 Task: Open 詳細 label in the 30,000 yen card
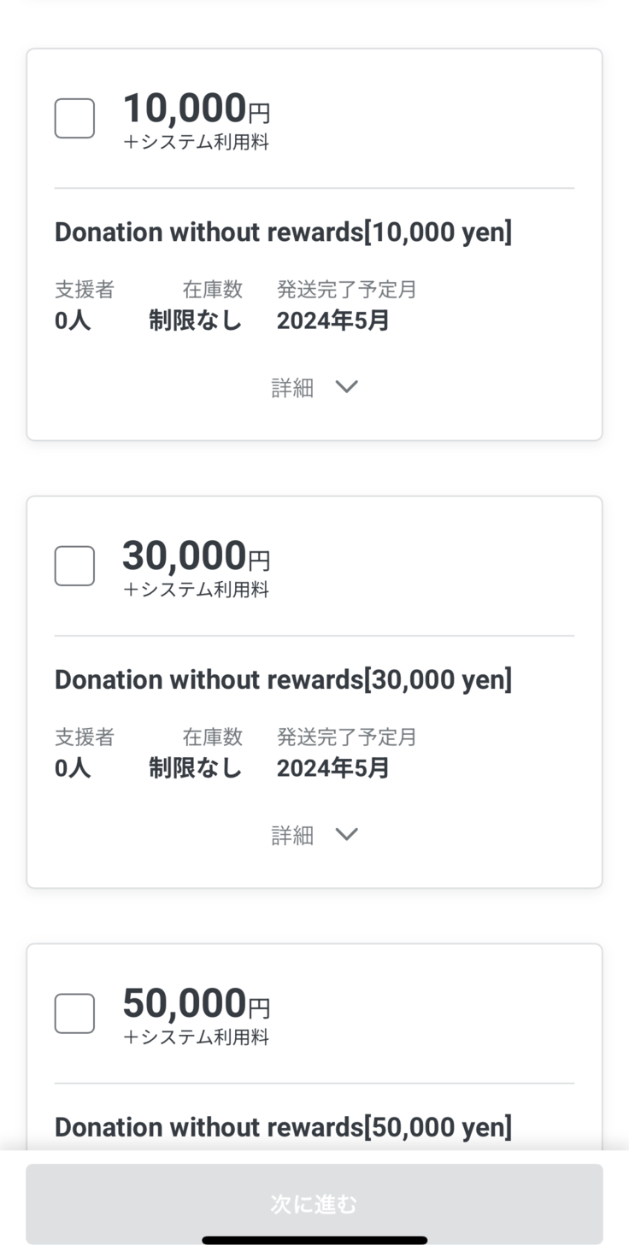click(292, 836)
